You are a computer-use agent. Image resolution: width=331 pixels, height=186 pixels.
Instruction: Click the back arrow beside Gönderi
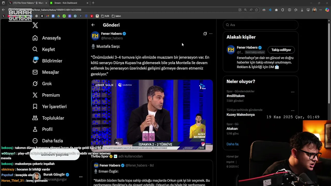click(93, 25)
